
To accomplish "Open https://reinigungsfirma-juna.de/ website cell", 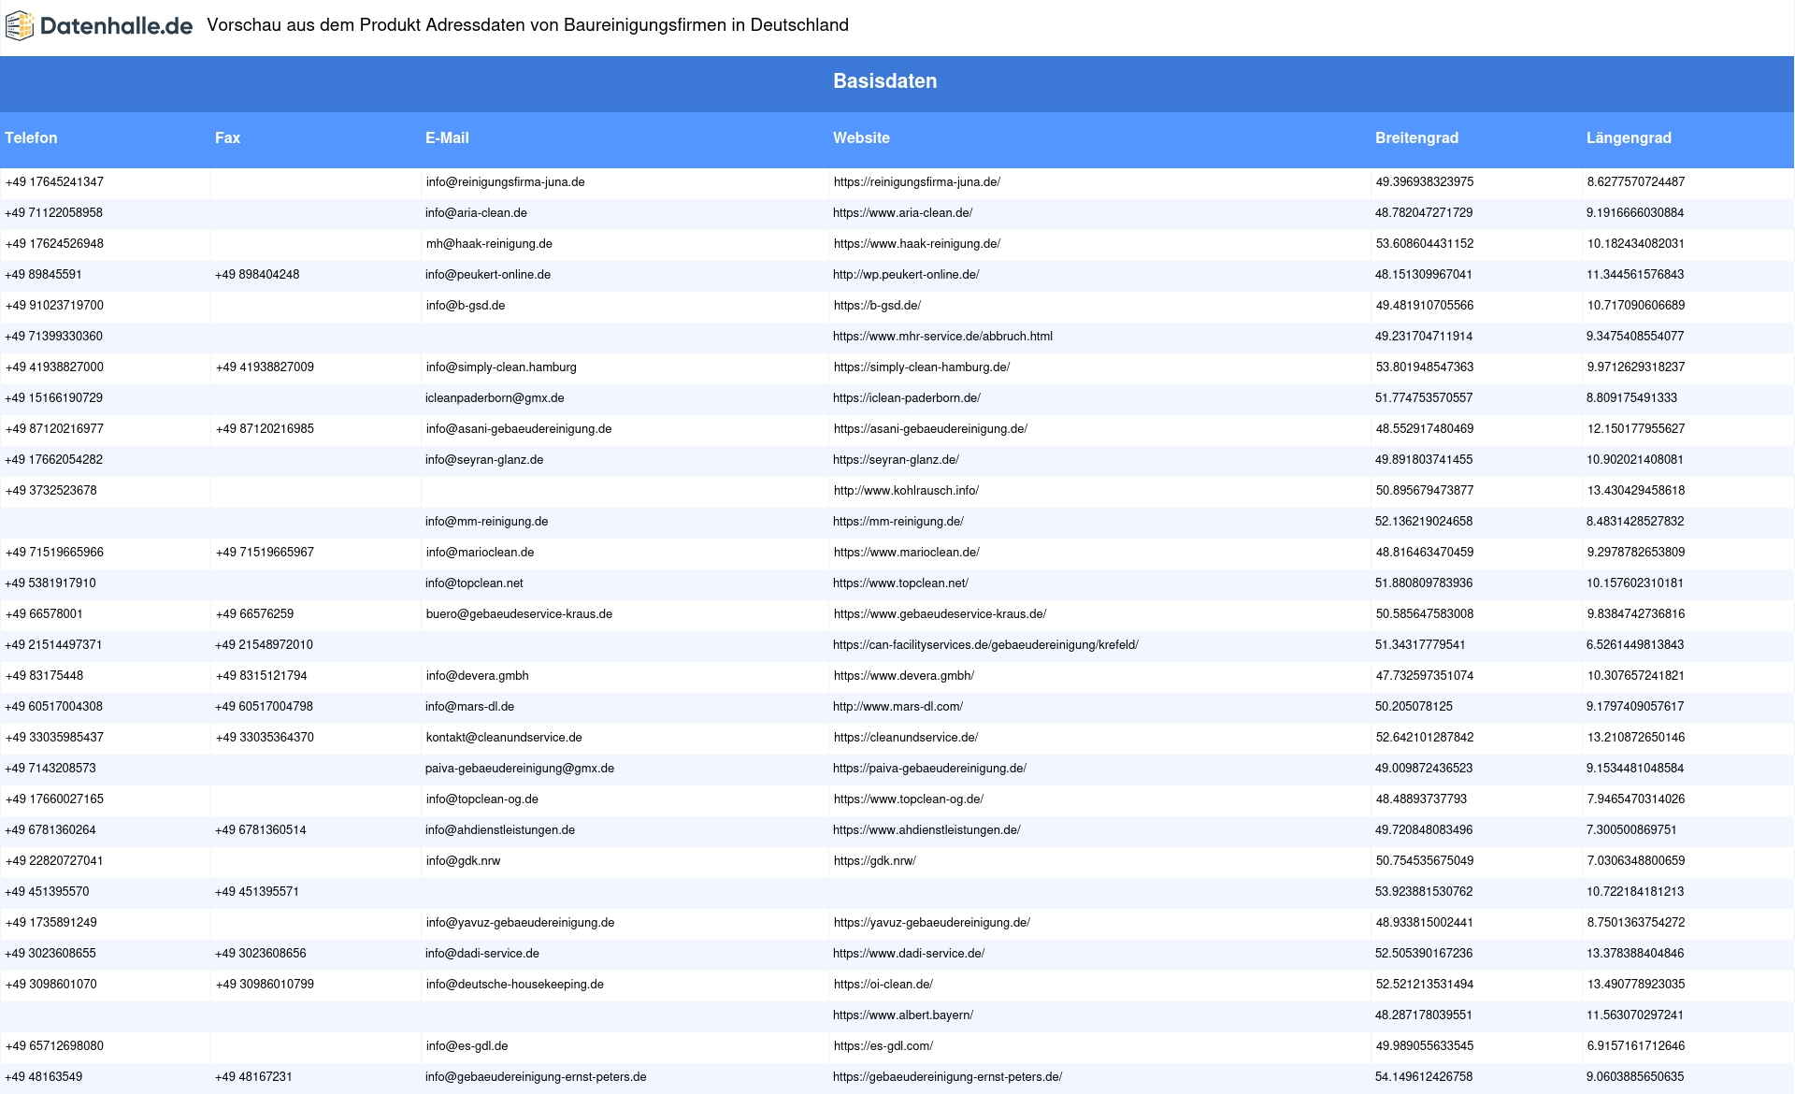I will pyautogui.click(x=917, y=182).
